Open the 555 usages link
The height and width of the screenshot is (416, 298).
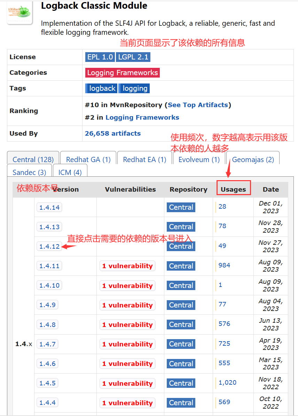224,363
